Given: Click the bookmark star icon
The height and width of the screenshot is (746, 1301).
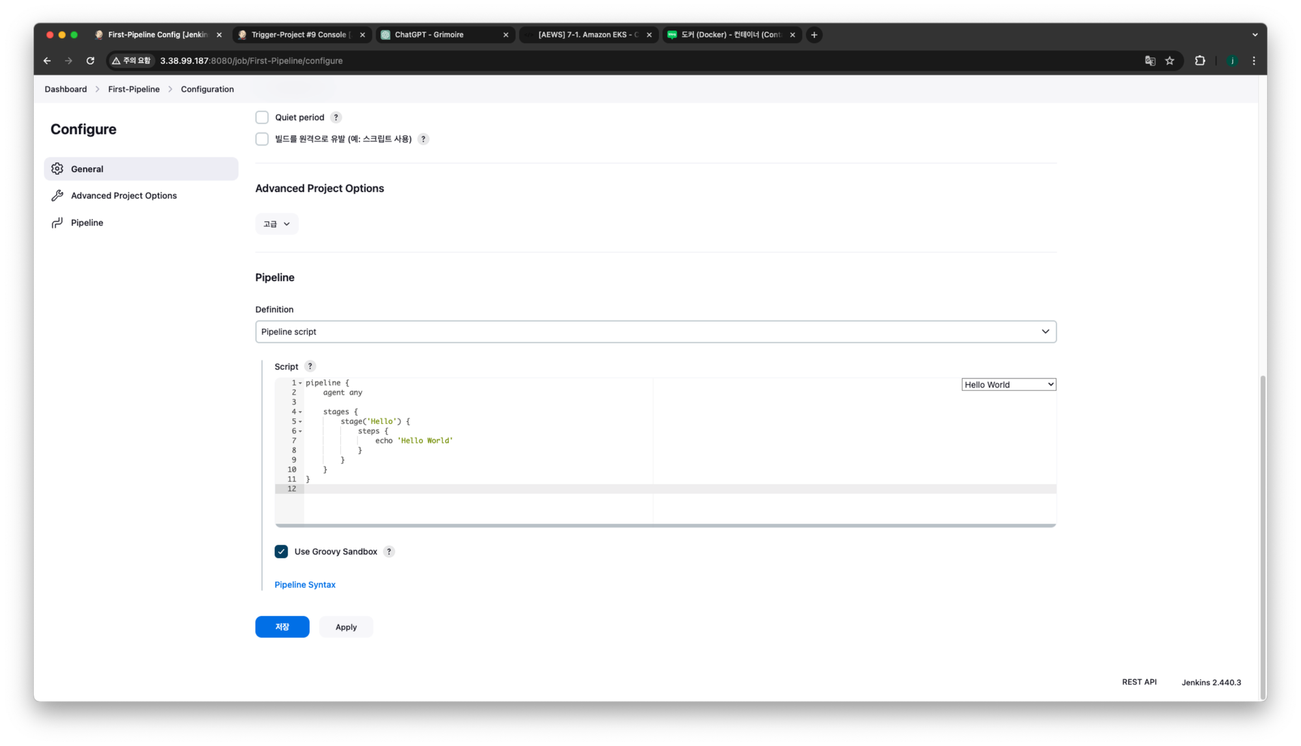Looking at the screenshot, I should [x=1170, y=60].
